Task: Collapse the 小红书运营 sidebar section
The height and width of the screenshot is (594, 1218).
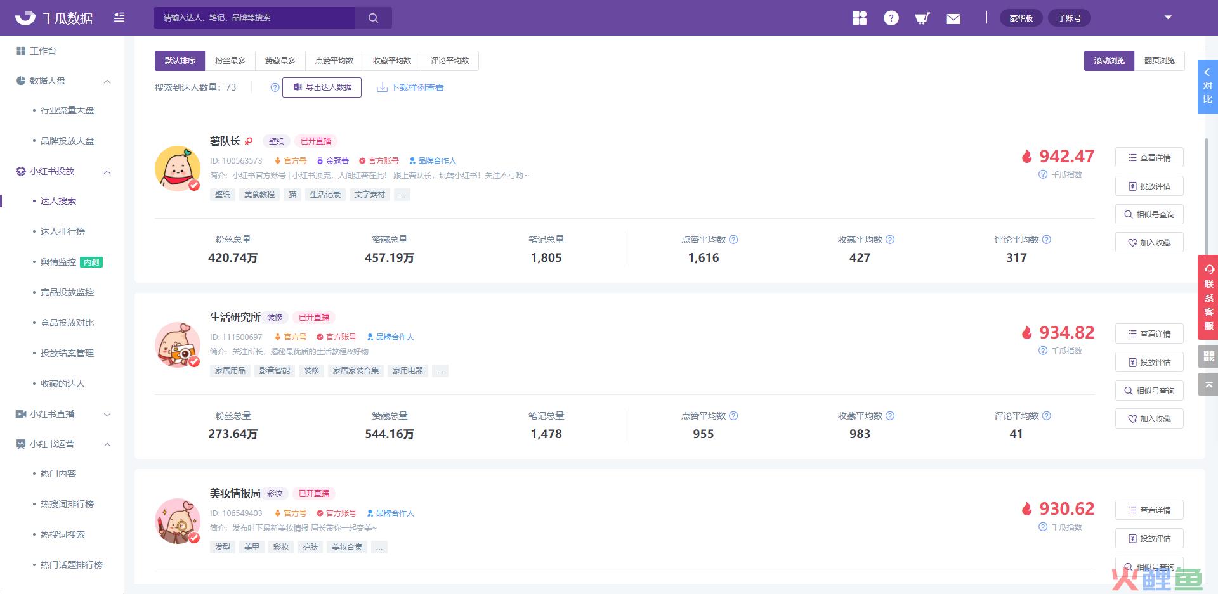Action: (107, 444)
